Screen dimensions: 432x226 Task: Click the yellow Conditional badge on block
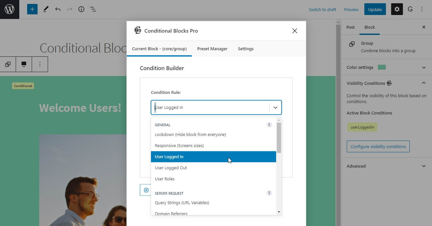(23, 86)
